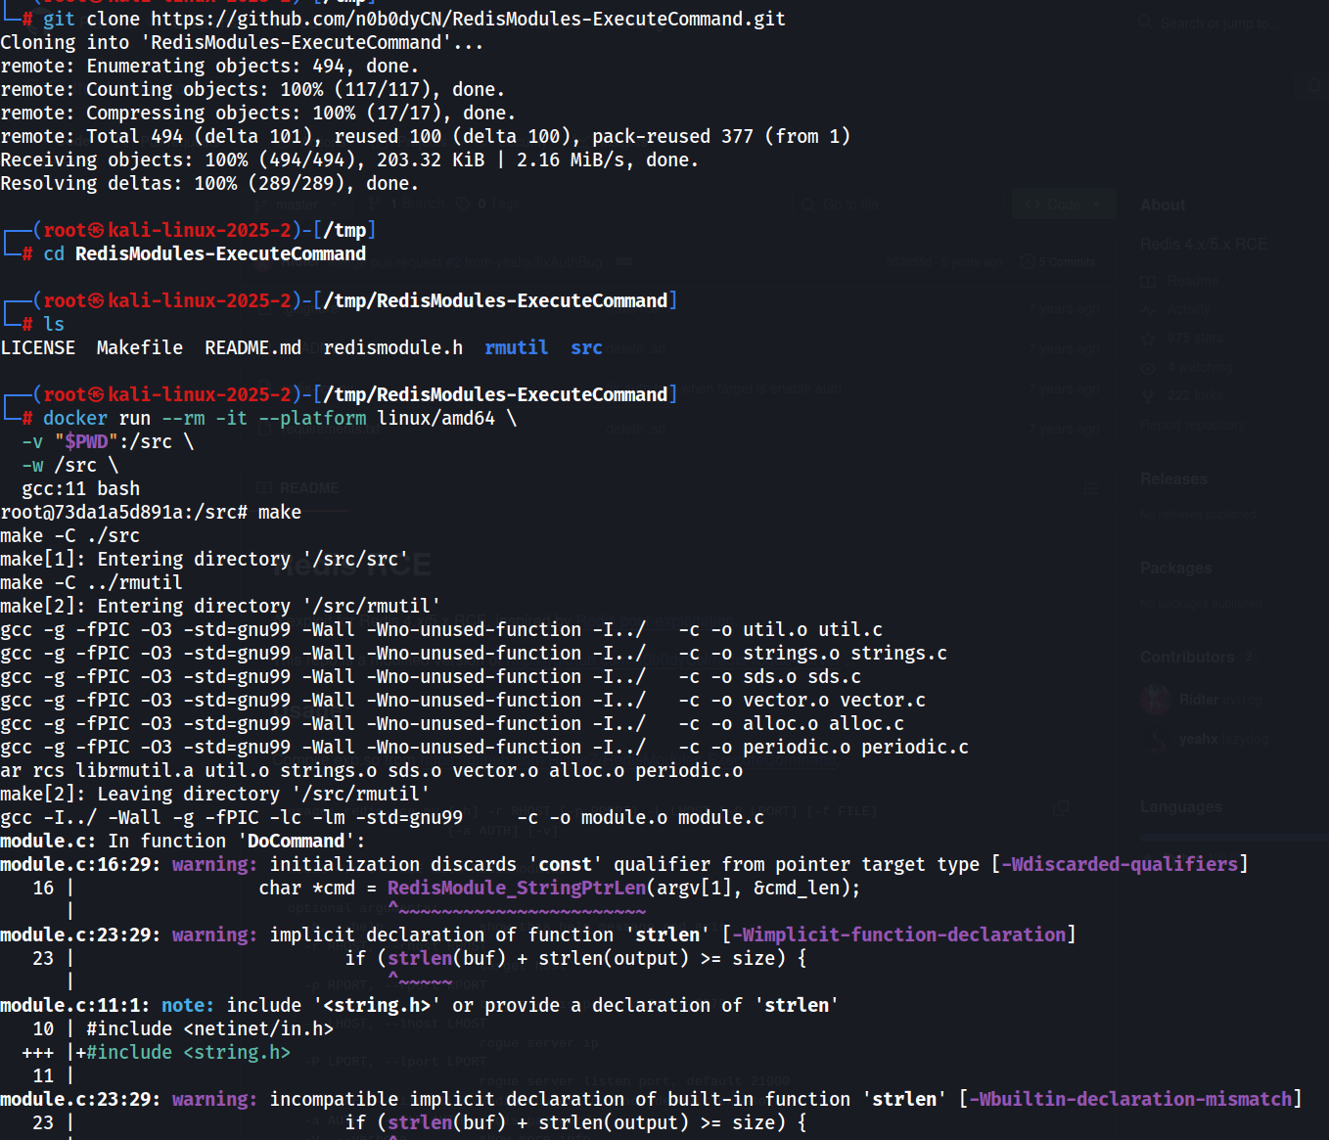
Task: Open the Contributors section link
Action: pos(1197,658)
